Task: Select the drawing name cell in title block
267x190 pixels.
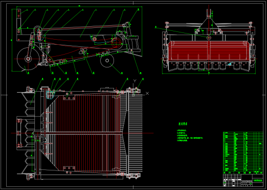Action: tap(258, 180)
